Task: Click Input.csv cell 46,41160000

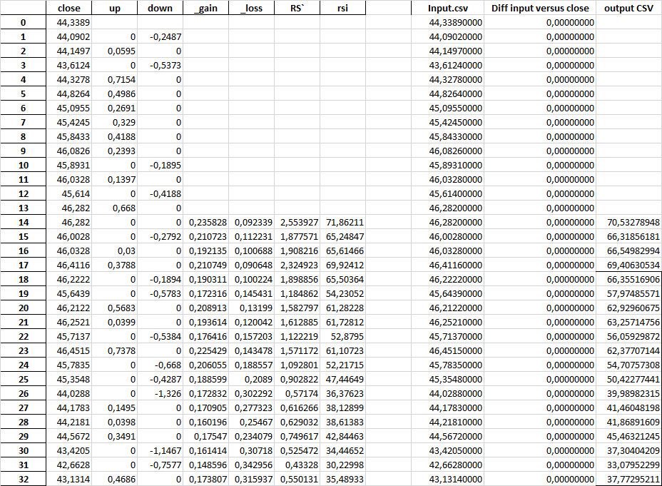Action: tap(447, 265)
